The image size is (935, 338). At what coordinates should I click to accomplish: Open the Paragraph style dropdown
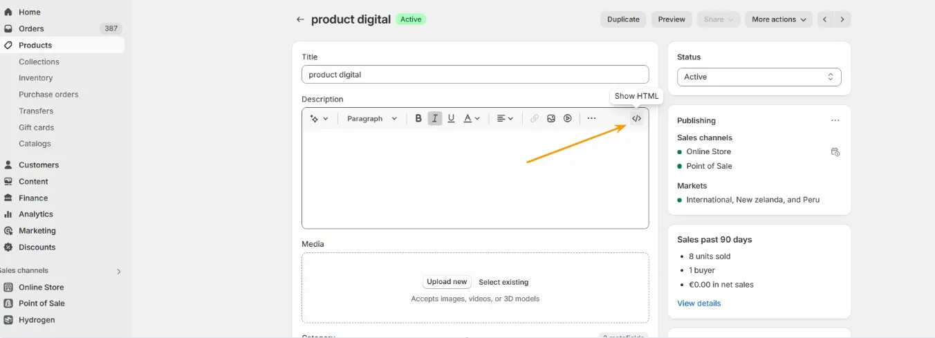pyautogui.click(x=372, y=118)
